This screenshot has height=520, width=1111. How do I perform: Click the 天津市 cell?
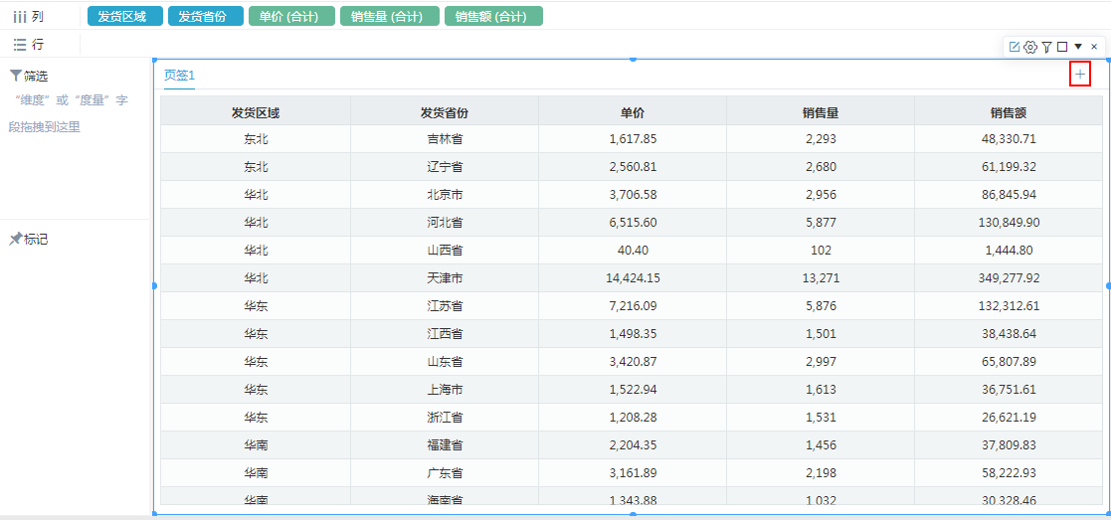445,278
